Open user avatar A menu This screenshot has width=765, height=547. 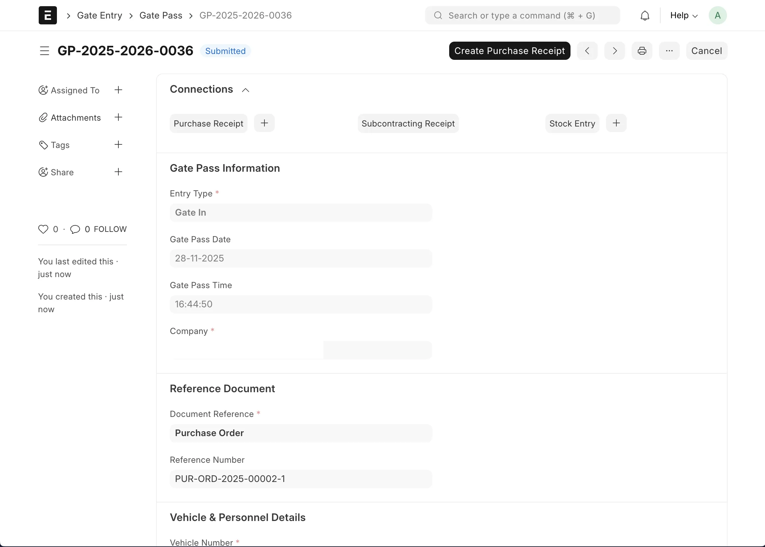click(x=718, y=16)
